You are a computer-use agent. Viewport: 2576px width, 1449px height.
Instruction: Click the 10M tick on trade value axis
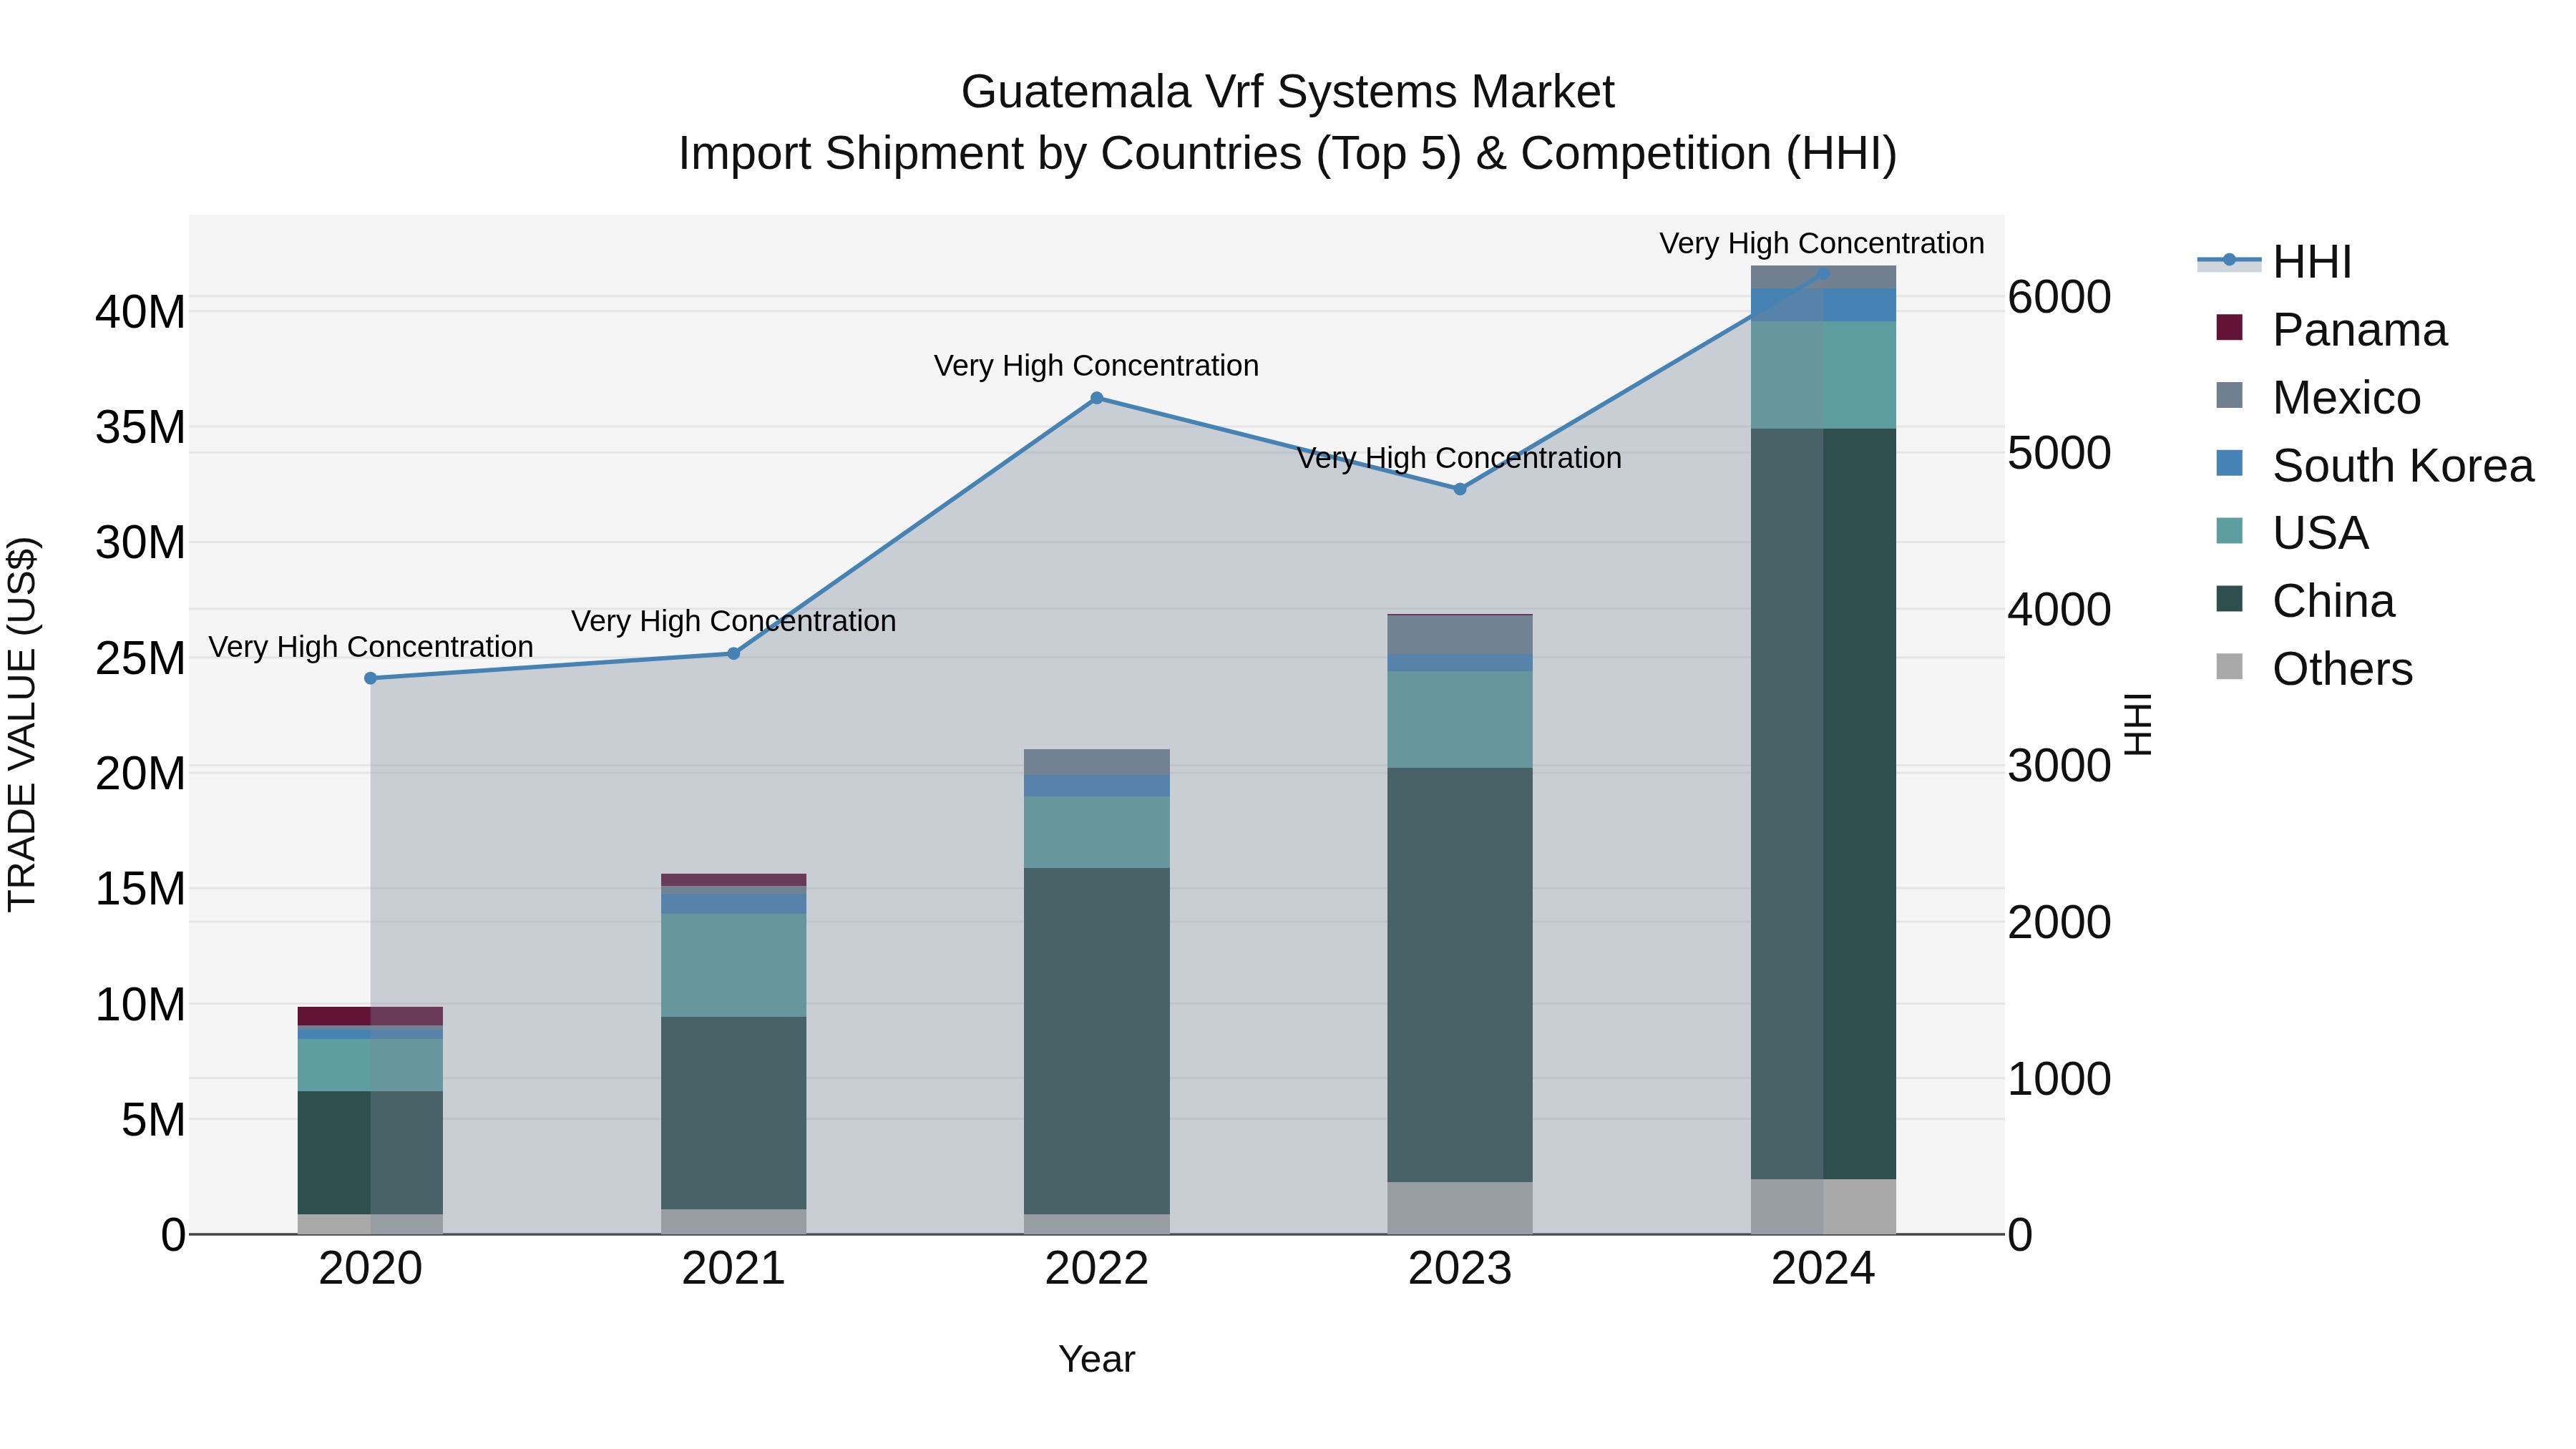(140, 1004)
